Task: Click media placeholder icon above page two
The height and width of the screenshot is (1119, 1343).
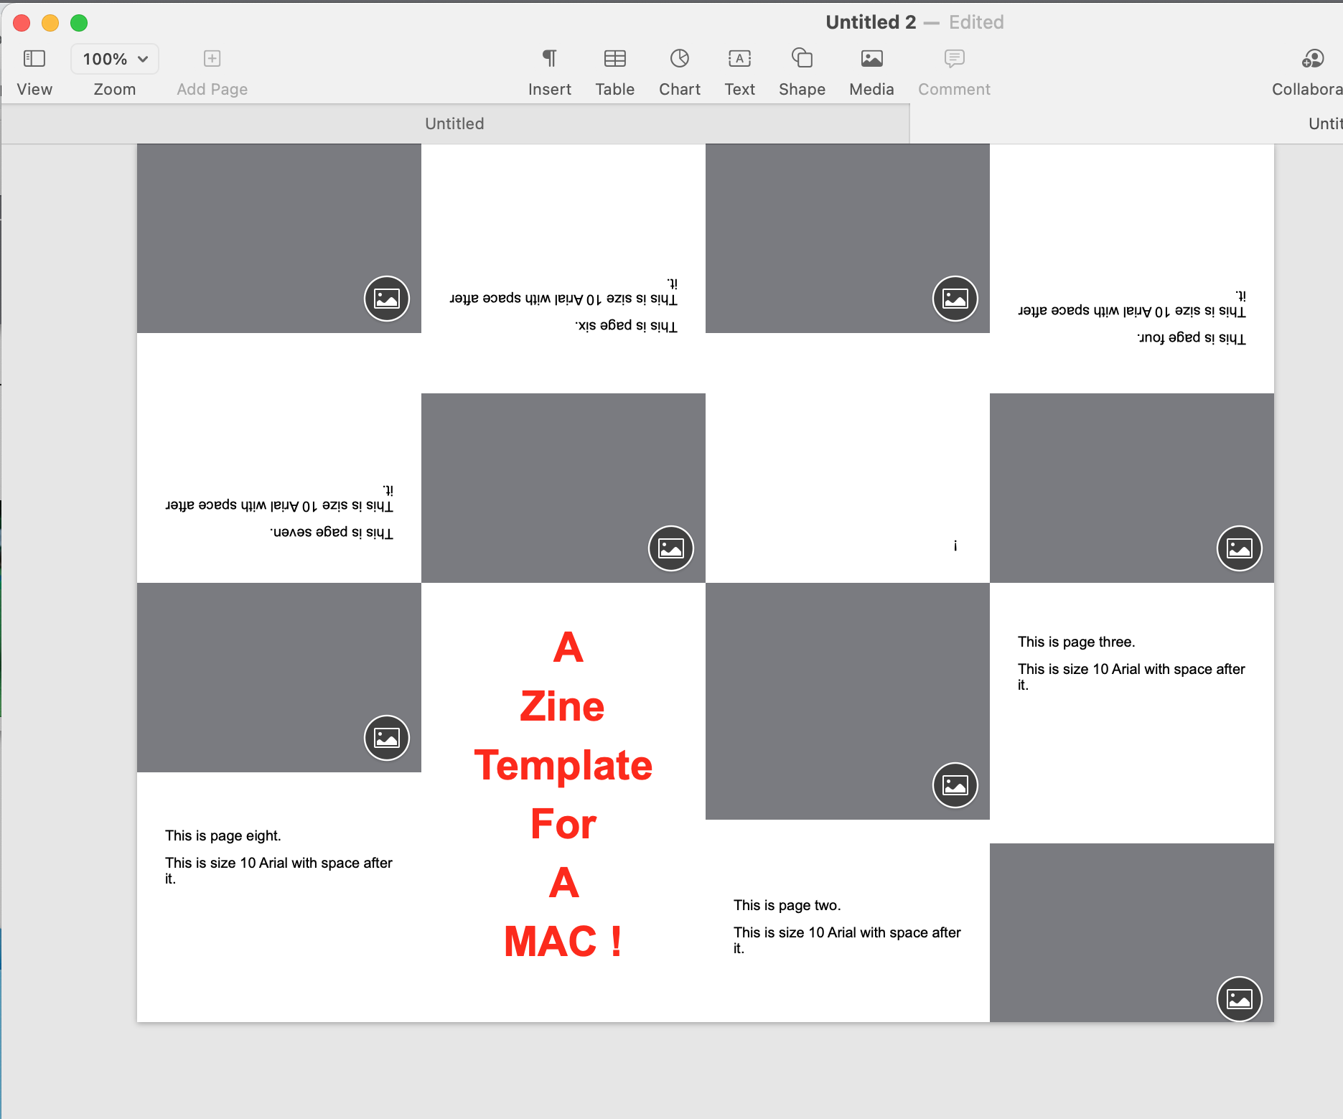Action: (x=955, y=785)
